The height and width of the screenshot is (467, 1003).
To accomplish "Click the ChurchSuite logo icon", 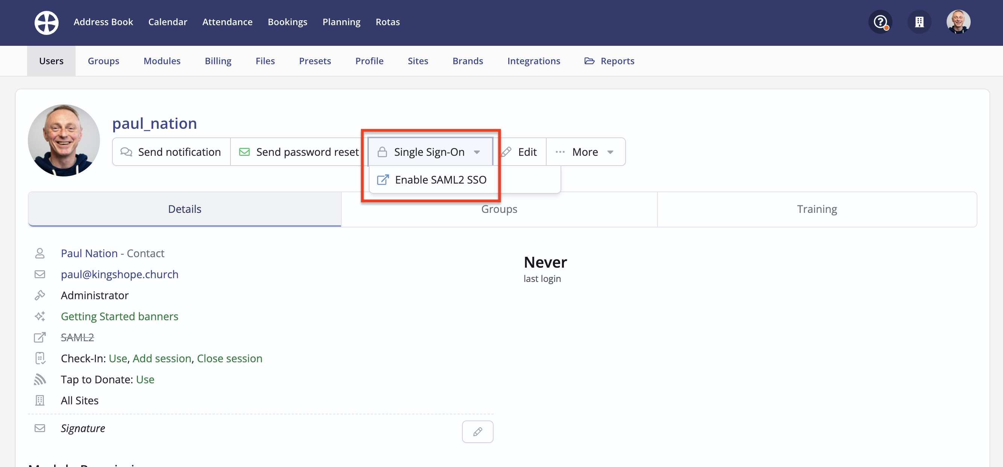I will (46, 22).
